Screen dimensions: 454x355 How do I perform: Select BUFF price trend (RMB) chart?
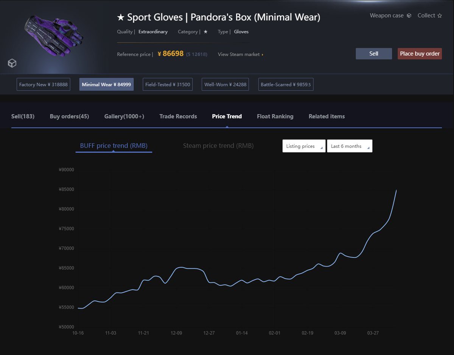[x=113, y=146]
